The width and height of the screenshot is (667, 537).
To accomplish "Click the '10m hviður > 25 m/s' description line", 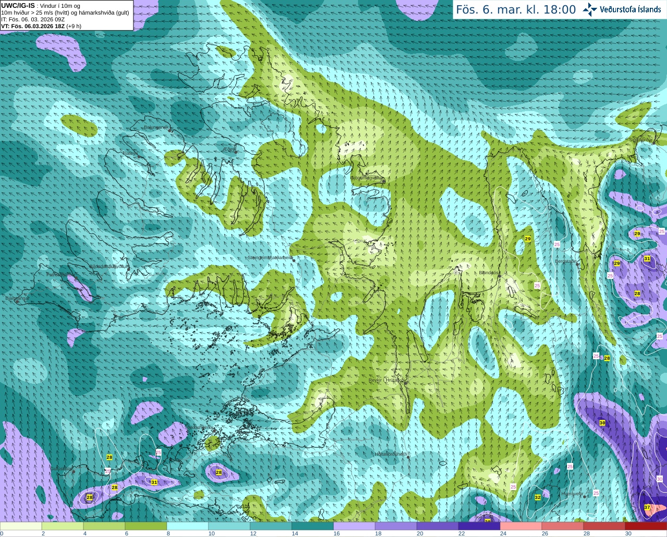I will 65,13.
